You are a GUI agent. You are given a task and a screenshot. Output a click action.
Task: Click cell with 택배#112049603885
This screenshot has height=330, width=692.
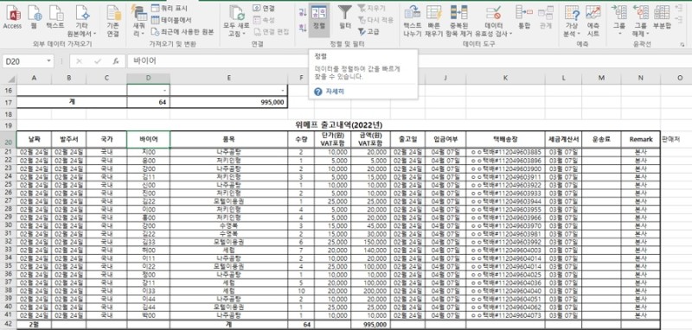click(505, 151)
